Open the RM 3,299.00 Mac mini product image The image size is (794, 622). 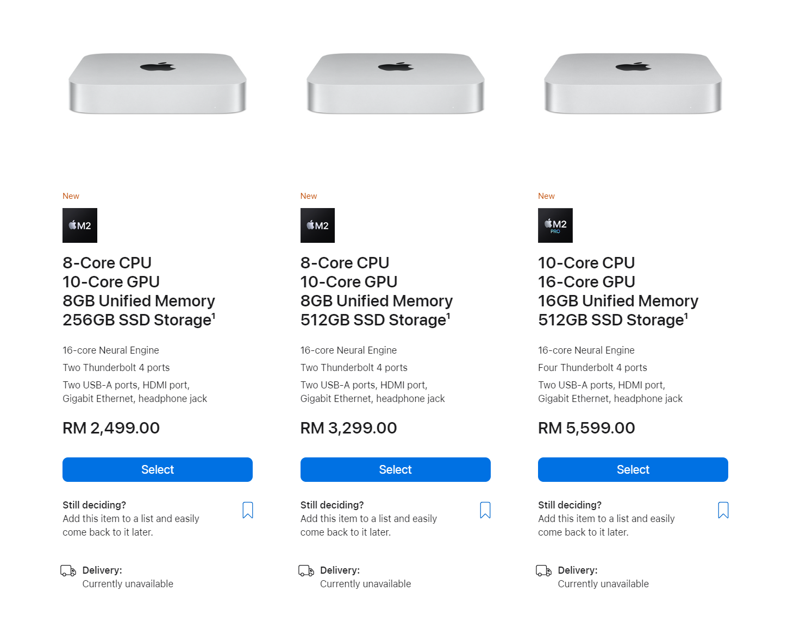tap(396, 83)
